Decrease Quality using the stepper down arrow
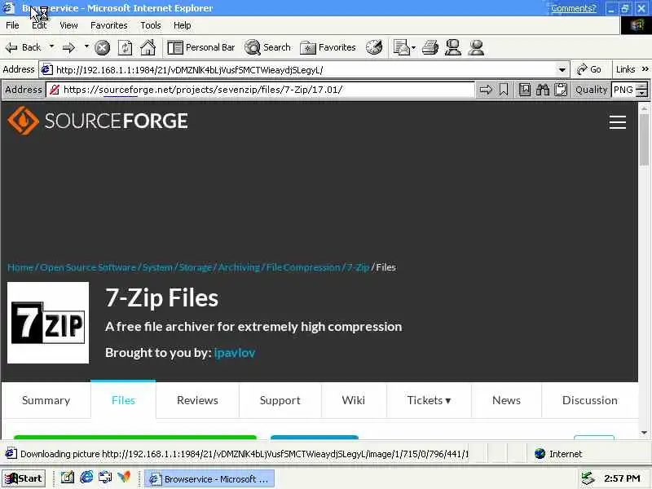The image size is (652, 489). point(642,93)
